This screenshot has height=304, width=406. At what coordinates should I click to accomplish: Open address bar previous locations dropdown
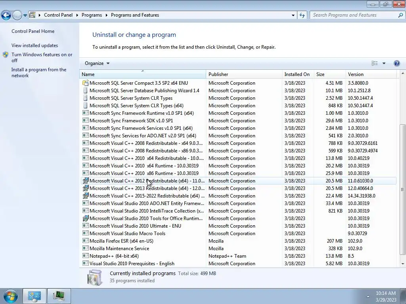pyautogui.click(x=293, y=15)
